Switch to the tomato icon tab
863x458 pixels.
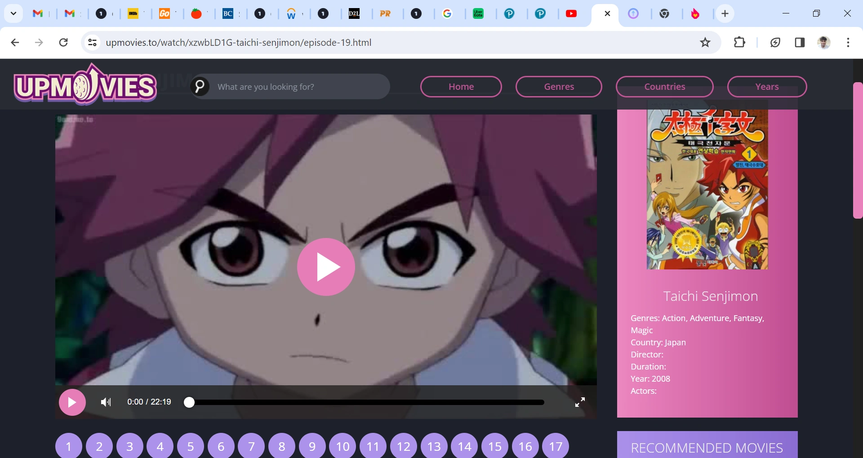[196, 14]
